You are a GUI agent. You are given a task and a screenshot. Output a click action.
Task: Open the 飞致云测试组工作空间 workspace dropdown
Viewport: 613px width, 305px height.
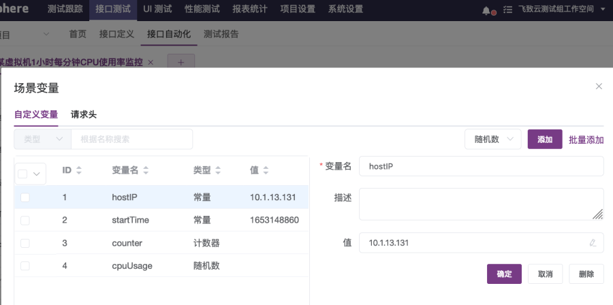click(x=561, y=9)
